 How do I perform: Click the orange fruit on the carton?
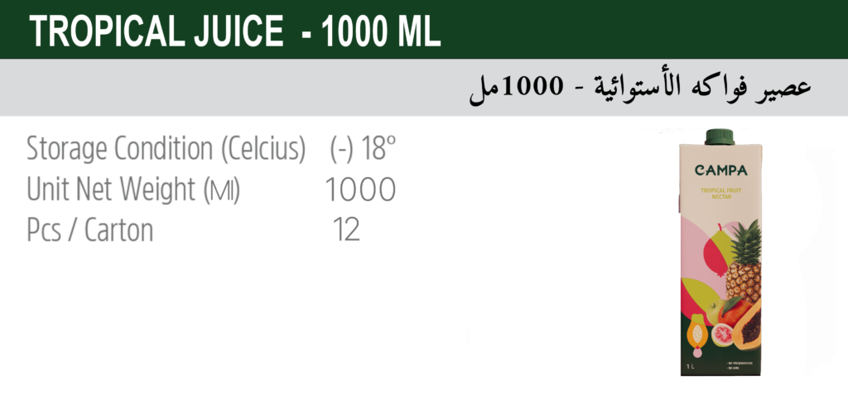(735, 311)
